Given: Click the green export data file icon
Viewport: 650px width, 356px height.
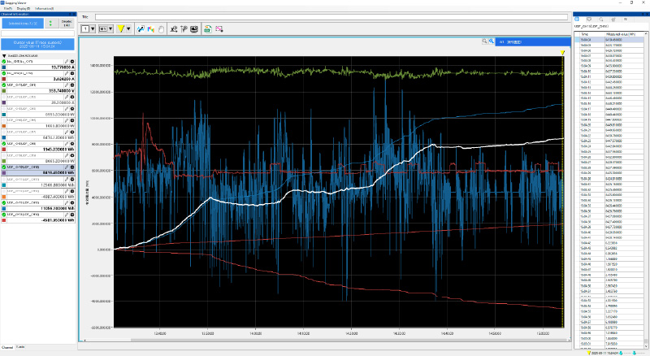Looking at the screenshot, I should pyautogui.click(x=208, y=28).
